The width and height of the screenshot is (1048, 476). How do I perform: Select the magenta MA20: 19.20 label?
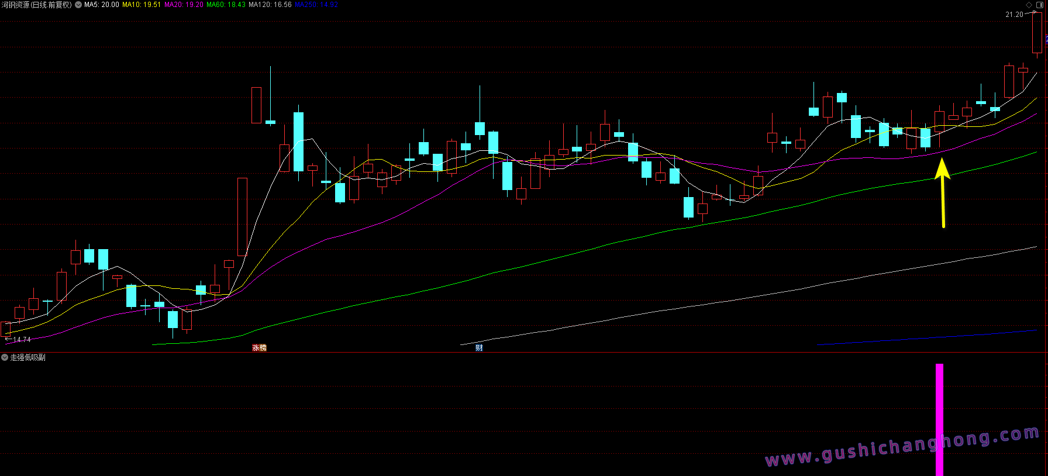pos(184,5)
